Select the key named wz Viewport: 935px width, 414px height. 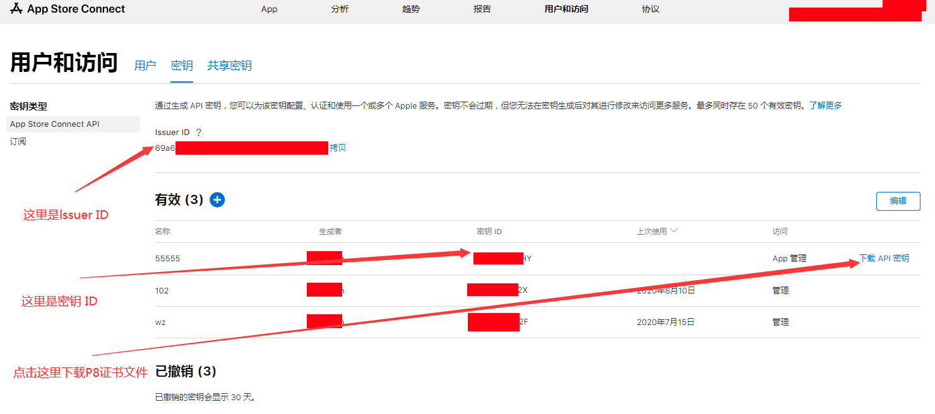[x=160, y=322]
